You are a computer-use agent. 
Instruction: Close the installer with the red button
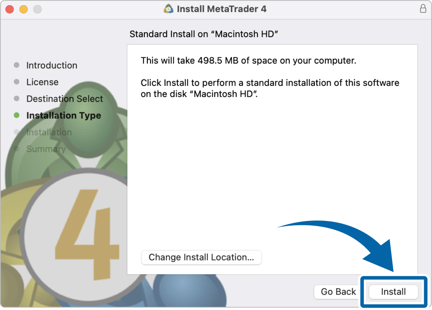tap(10, 9)
